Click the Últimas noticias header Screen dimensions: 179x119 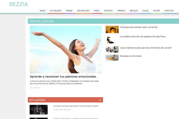[41, 21]
